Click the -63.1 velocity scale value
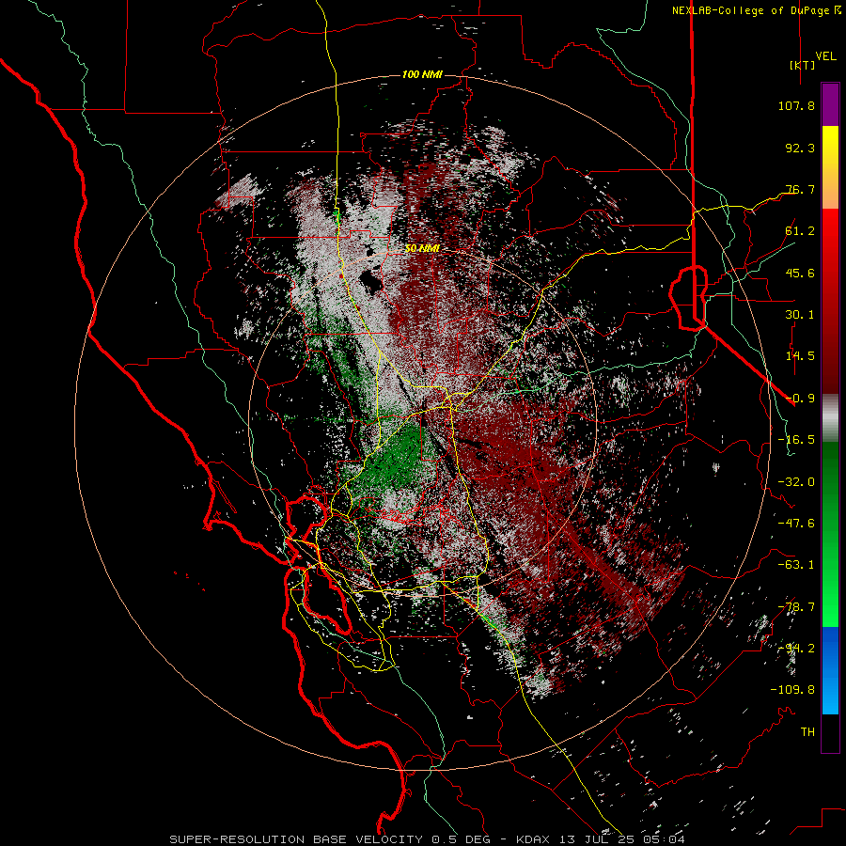The height and width of the screenshot is (846, 846). click(x=796, y=565)
